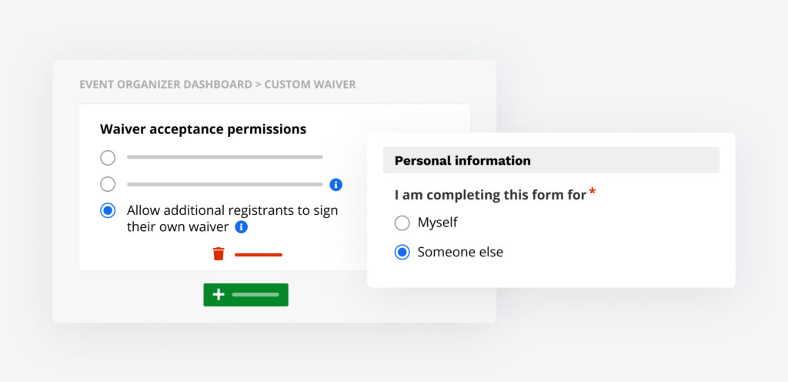Image resolution: width=788 pixels, height=382 pixels.
Task: Select the "Myself" radio button
Action: coord(402,223)
